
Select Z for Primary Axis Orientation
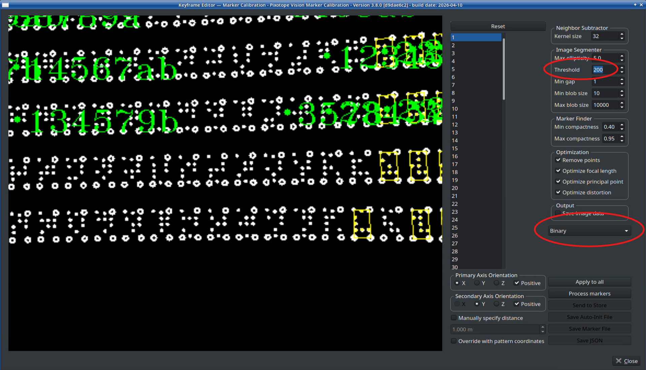[x=496, y=283]
